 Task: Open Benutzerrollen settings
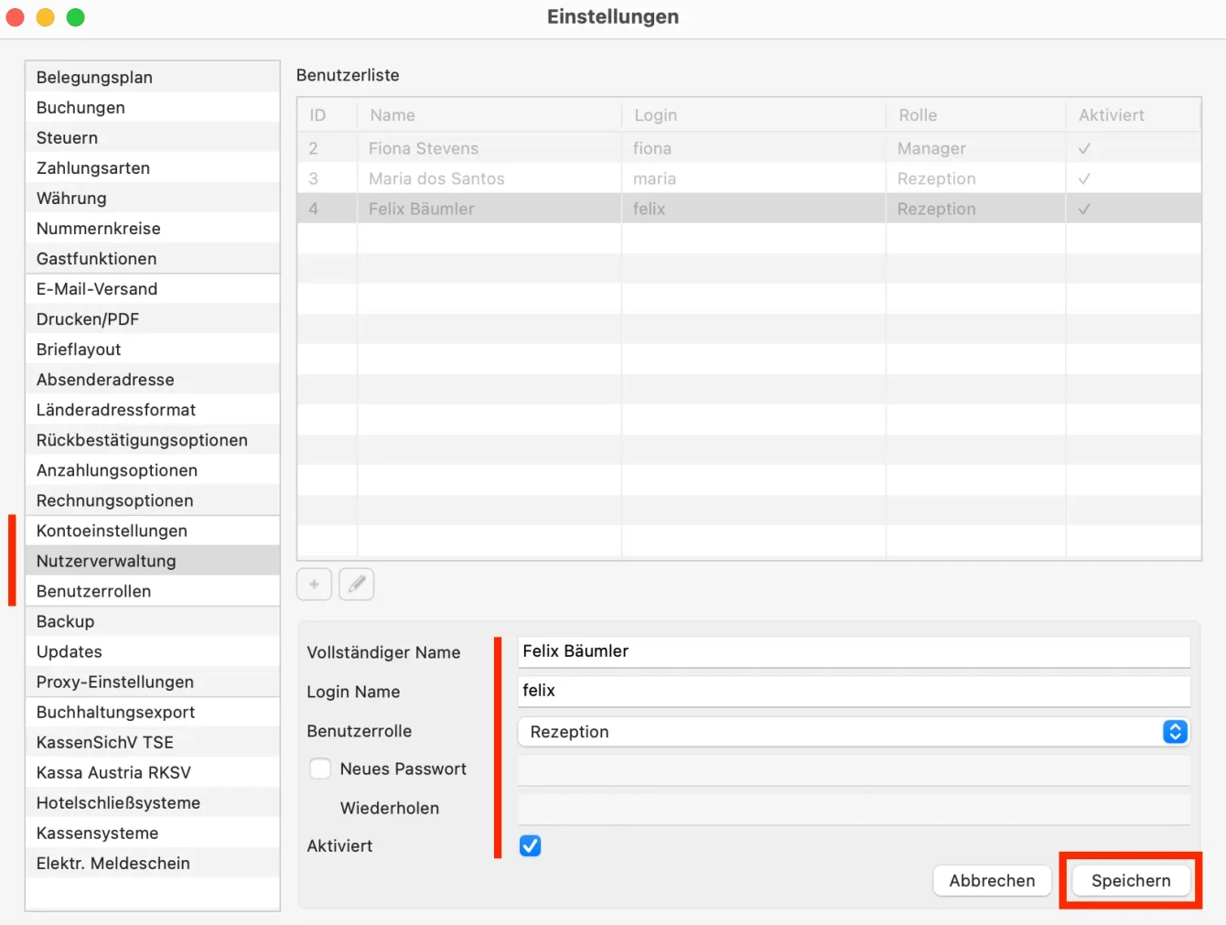153,590
